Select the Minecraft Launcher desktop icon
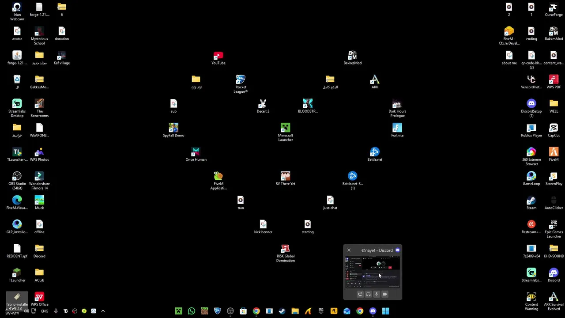565x318 pixels. (285, 132)
